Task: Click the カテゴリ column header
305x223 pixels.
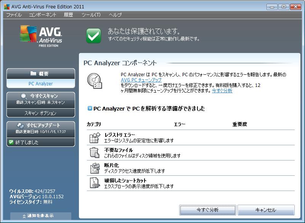Action: (94, 124)
